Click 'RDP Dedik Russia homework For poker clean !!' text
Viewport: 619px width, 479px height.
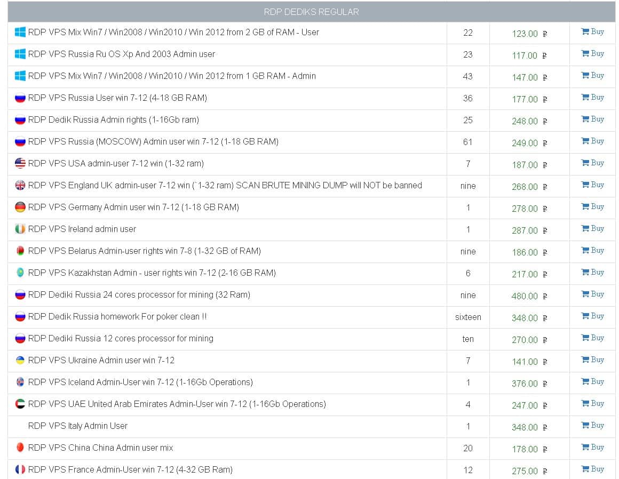click(x=117, y=317)
